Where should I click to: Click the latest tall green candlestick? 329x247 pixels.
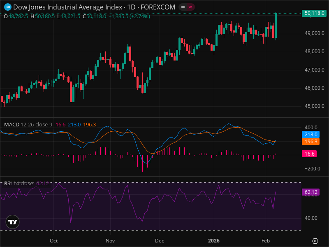[x=276, y=26]
